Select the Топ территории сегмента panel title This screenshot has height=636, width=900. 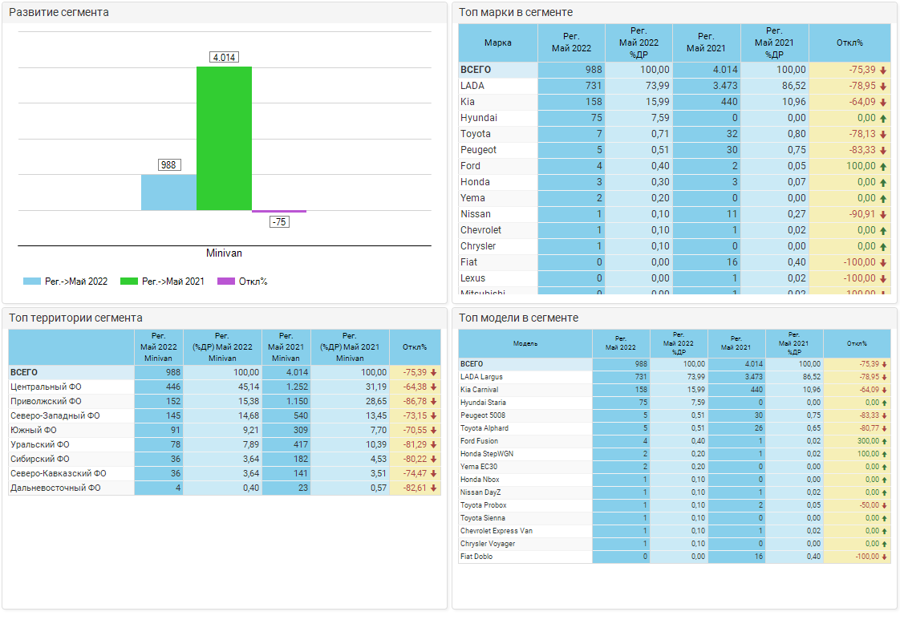[x=75, y=318]
